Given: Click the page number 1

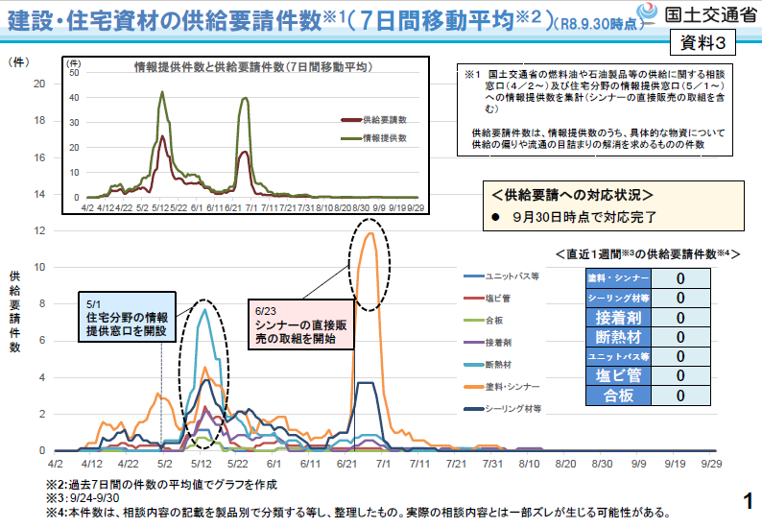Looking at the screenshot, I should coord(749,501).
